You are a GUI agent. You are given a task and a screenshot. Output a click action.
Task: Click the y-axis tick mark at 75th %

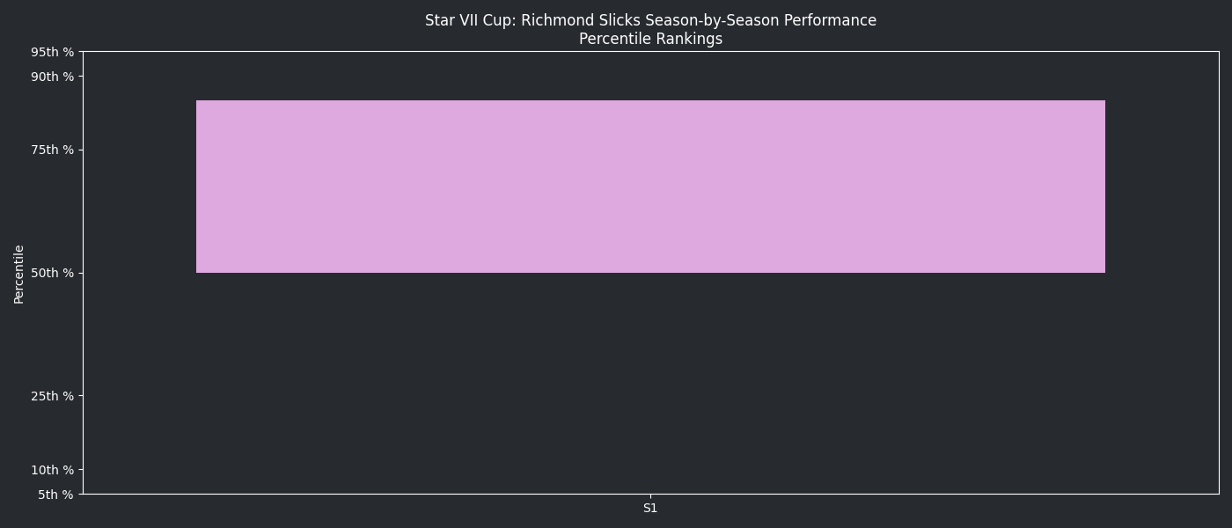point(81,150)
